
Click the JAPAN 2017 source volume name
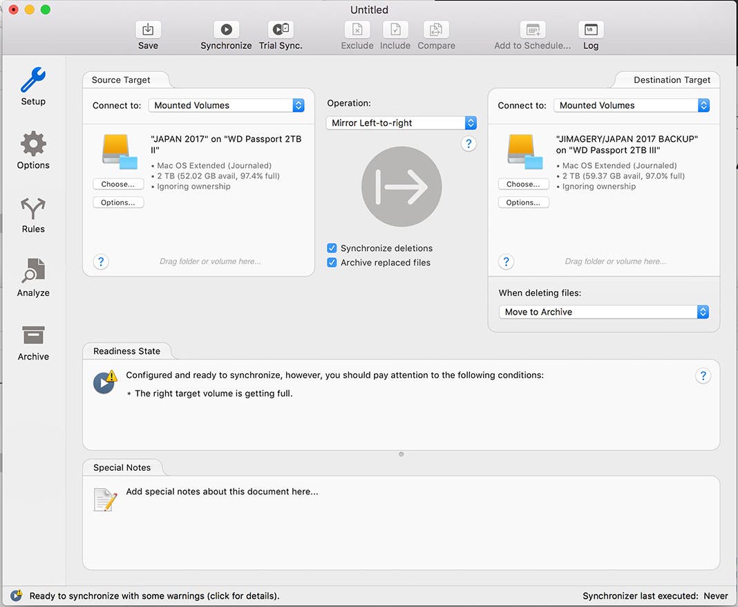226,144
